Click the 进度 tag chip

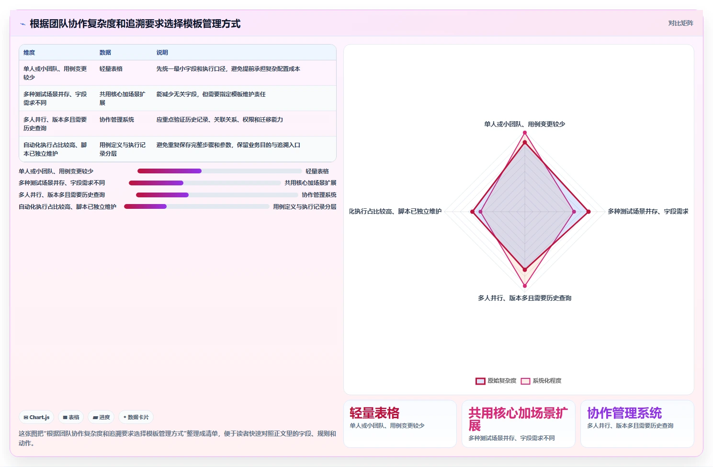coord(101,417)
